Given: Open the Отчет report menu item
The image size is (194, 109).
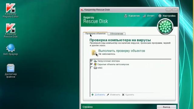Looking at the screenshot, I should [151, 16].
